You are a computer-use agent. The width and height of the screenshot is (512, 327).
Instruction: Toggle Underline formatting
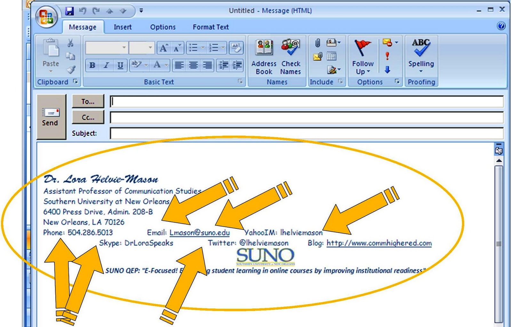(x=120, y=65)
